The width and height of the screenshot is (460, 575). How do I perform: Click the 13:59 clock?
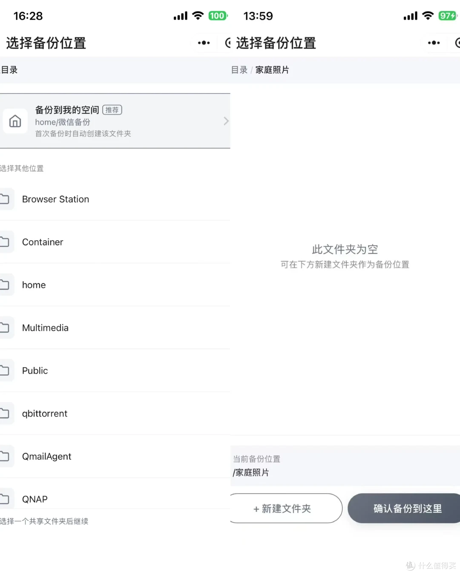pyautogui.click(x=258, y=16)
